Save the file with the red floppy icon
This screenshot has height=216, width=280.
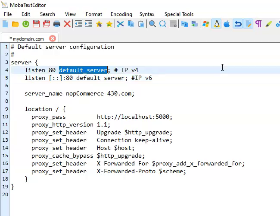36,24
